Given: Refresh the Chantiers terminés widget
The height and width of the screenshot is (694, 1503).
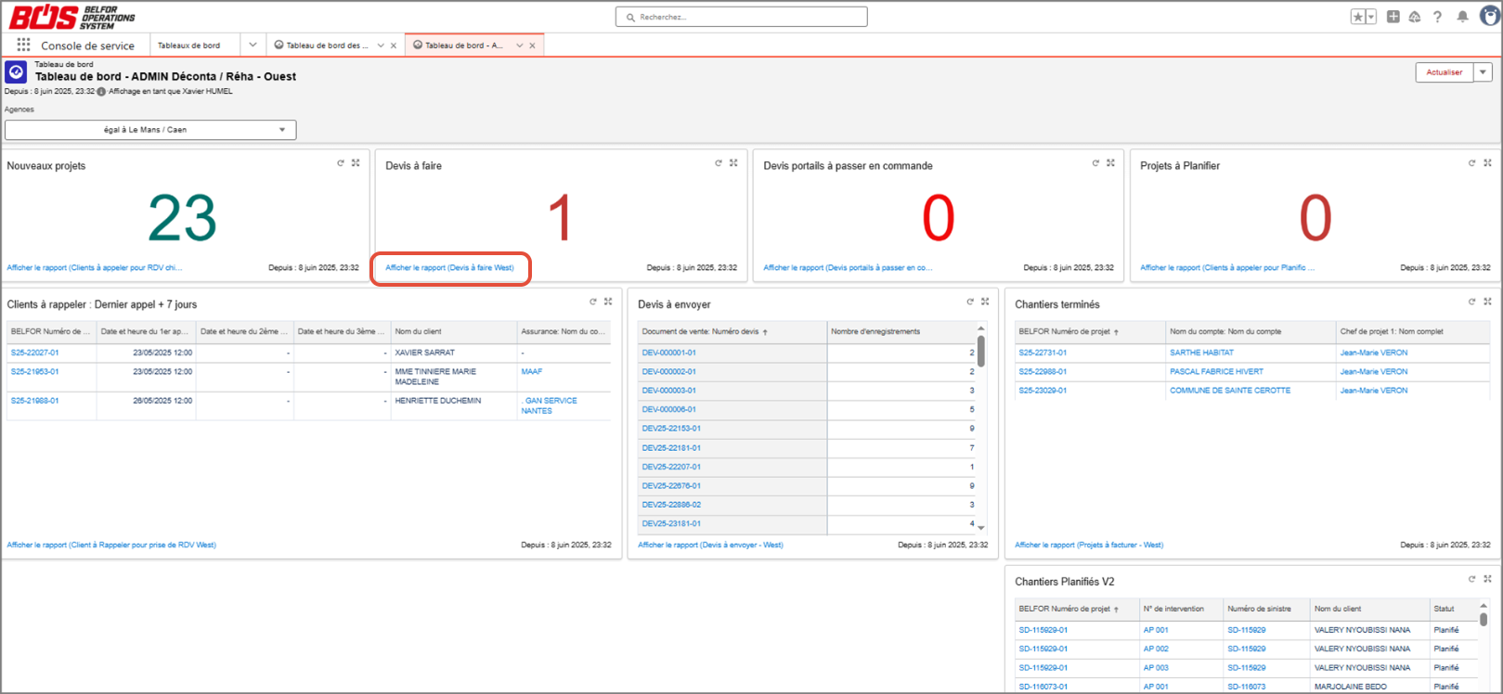Looking at the screenshot, I should pos(1471,302).
